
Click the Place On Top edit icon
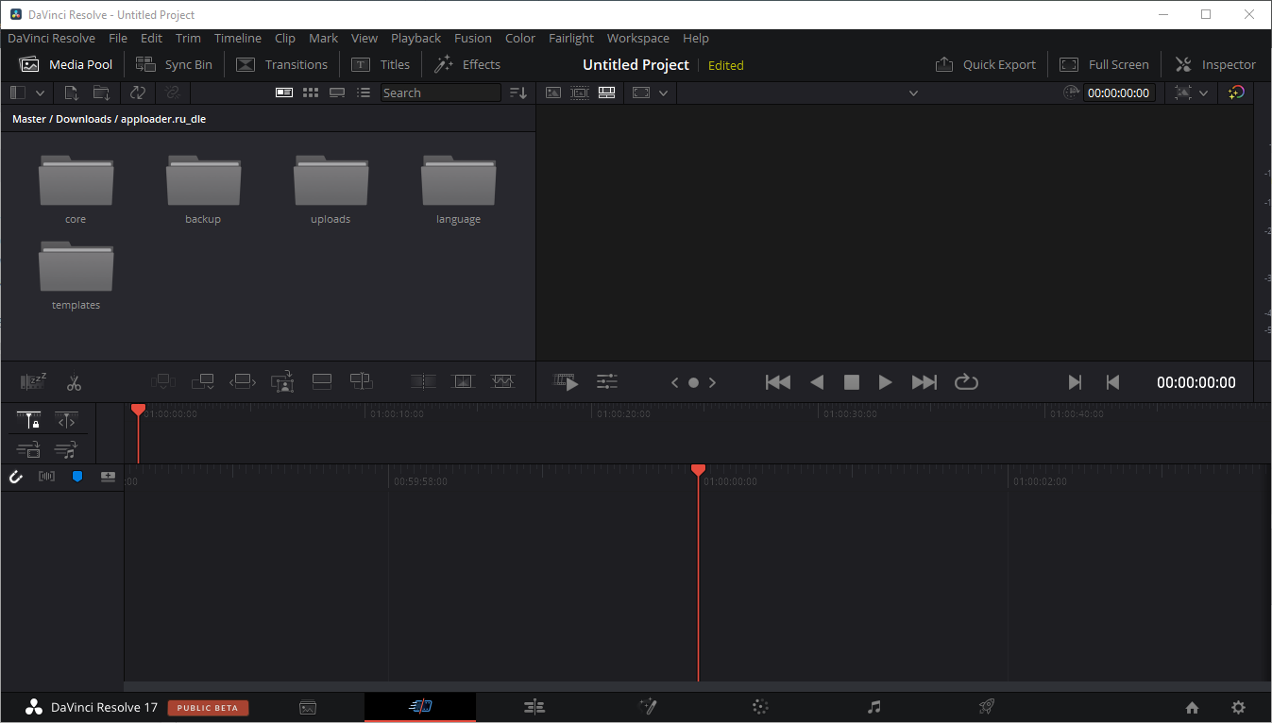321,381
